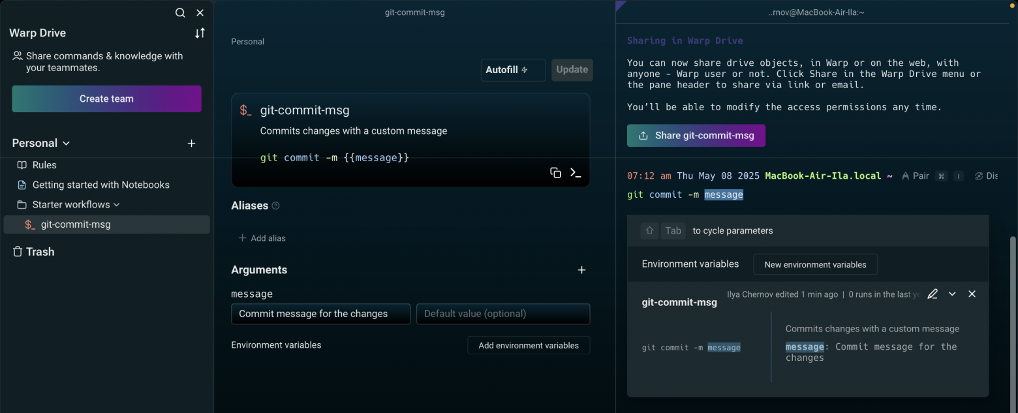The image size is (1018, 413).
Task: Click the Share git-commit-msg button
Action: click(x=696, y=136)
